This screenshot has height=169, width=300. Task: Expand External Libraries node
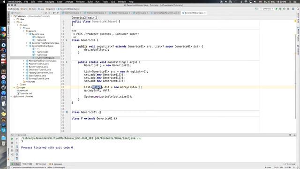(11, 97)
